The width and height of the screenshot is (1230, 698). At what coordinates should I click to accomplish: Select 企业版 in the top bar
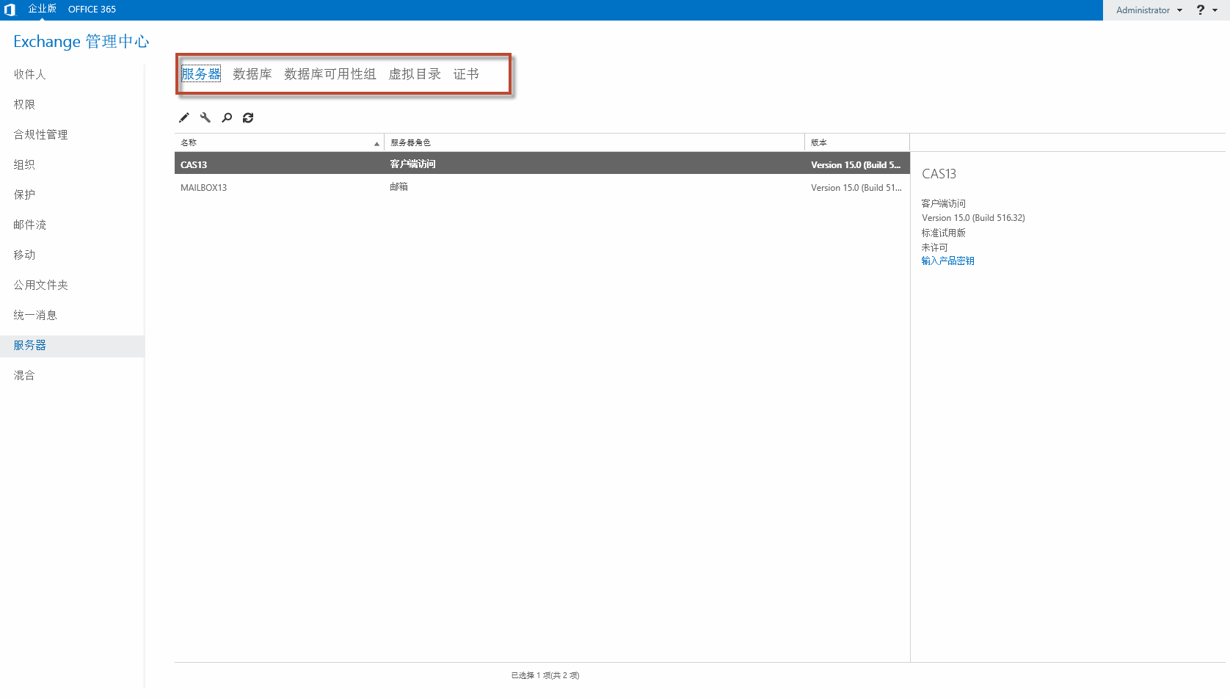42,9
